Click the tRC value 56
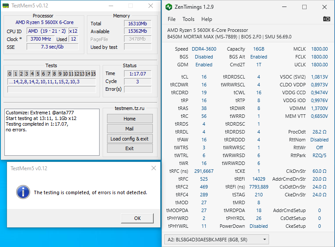 tap(204, 116)
